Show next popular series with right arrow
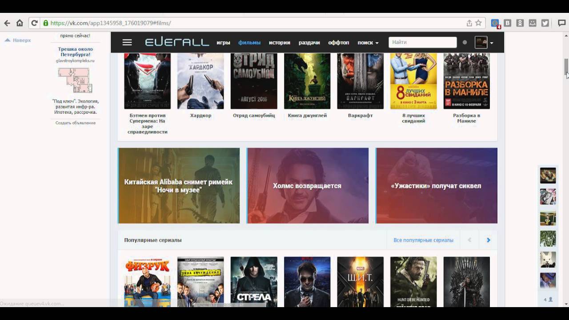Screen dimensions: 569x320 [x=488, y=240]
